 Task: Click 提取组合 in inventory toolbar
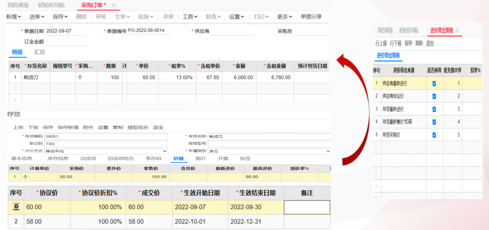pyautogui.click(x=138, y=127)
